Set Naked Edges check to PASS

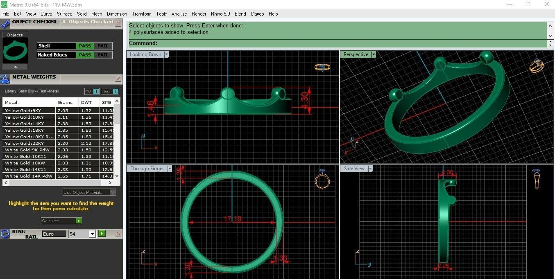tap(85, 55)
